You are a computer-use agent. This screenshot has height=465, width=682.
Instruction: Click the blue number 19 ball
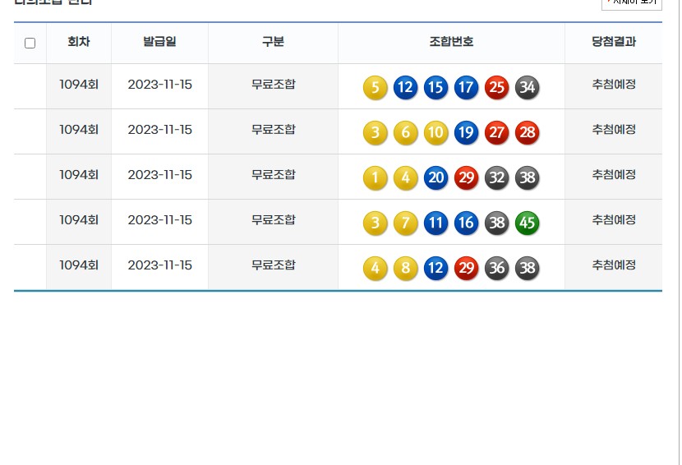466,132
